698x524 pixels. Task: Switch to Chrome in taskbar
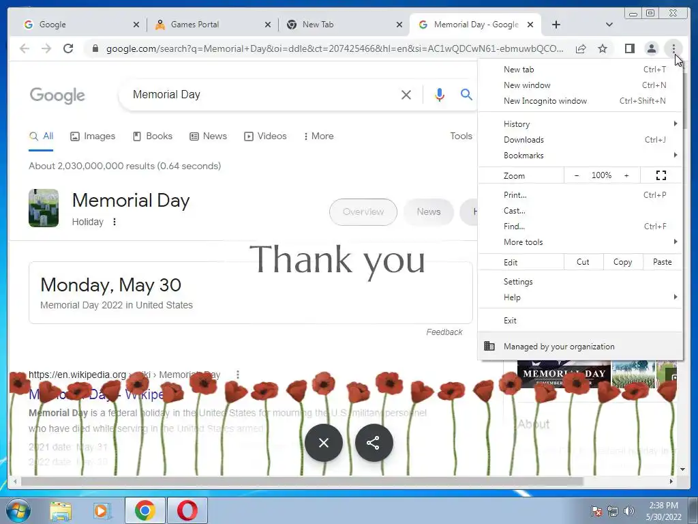click(x=145, y=510)
